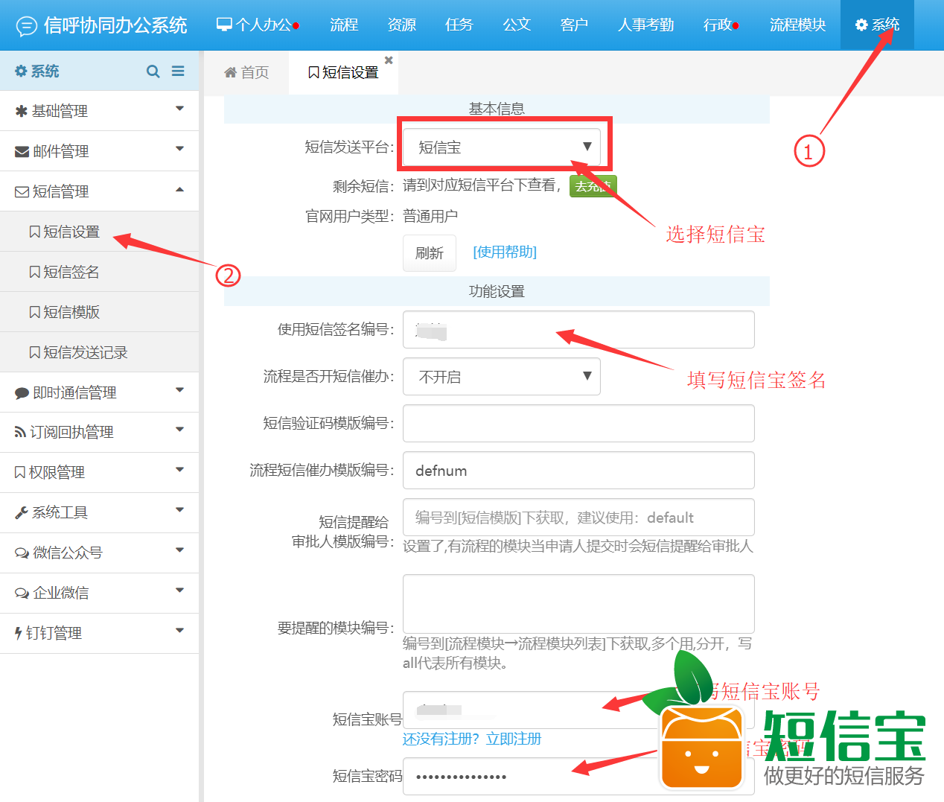Open the 流程模块 top menu

797,25
